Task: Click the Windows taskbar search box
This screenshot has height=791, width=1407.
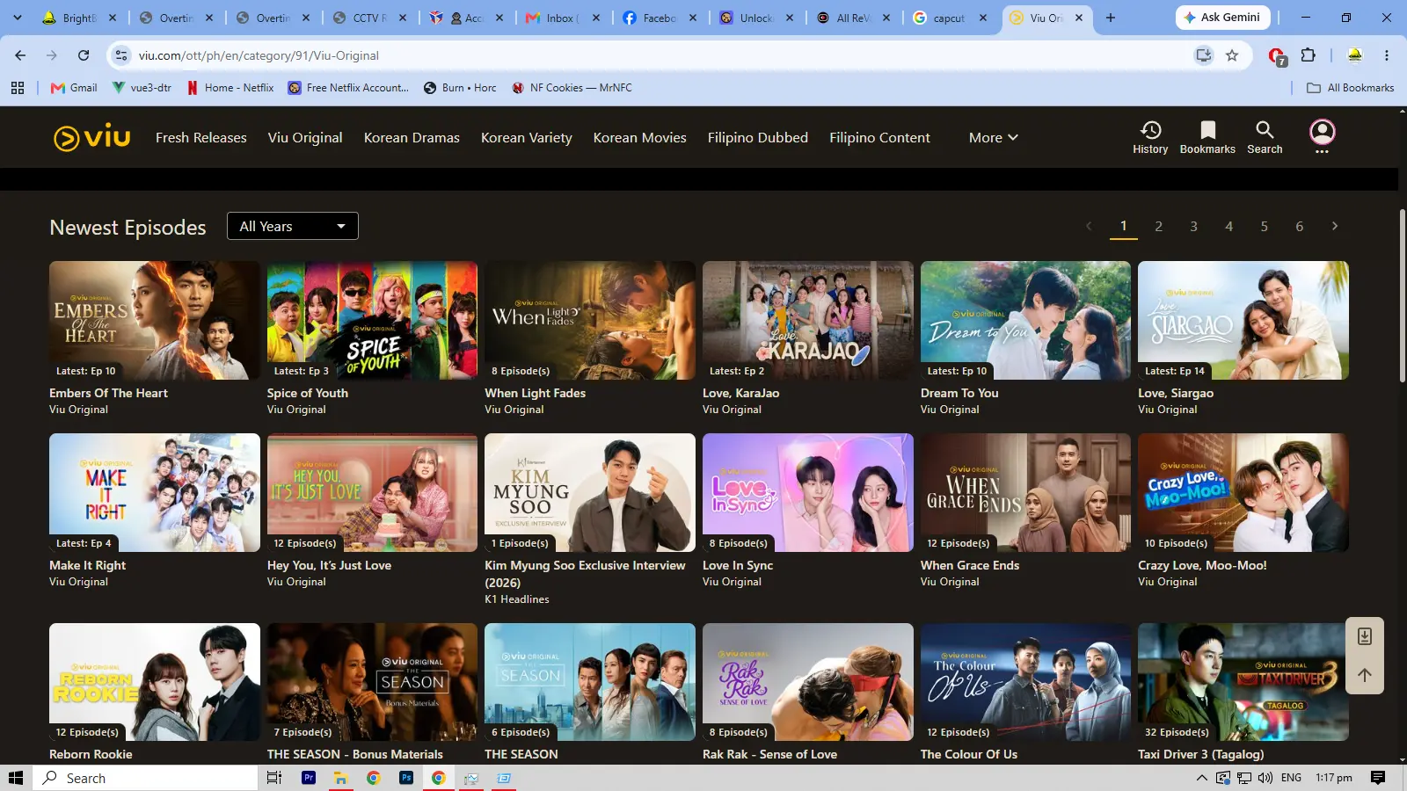Action: 146,778
